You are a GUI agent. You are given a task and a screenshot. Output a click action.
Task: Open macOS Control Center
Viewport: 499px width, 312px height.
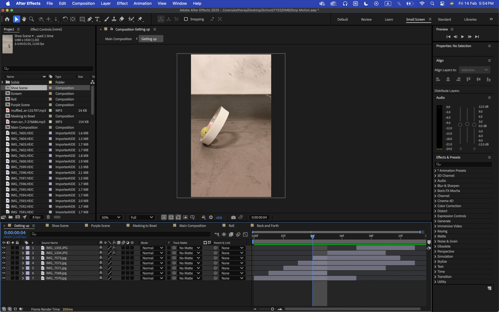point(442,3)
